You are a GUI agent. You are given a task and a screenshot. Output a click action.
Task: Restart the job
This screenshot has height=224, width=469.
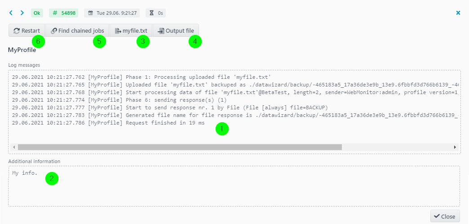click(x=27, y=30)
